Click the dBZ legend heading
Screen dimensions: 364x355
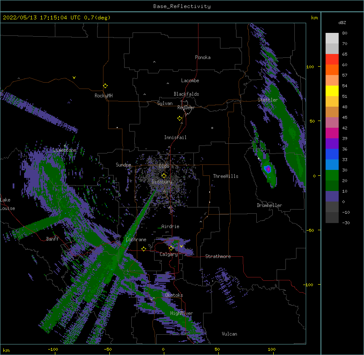coord(342,23)
